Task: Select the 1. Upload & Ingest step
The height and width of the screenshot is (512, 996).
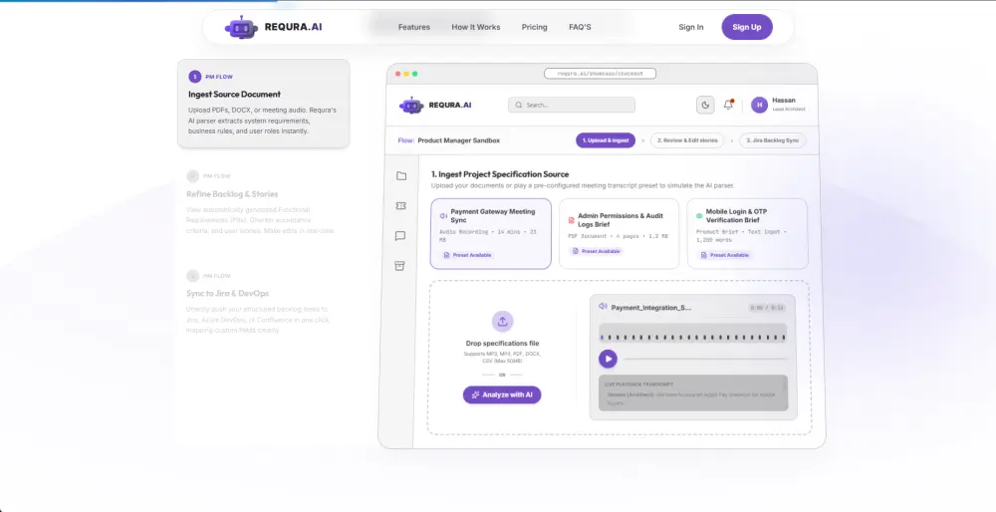Action: [606, 140]
